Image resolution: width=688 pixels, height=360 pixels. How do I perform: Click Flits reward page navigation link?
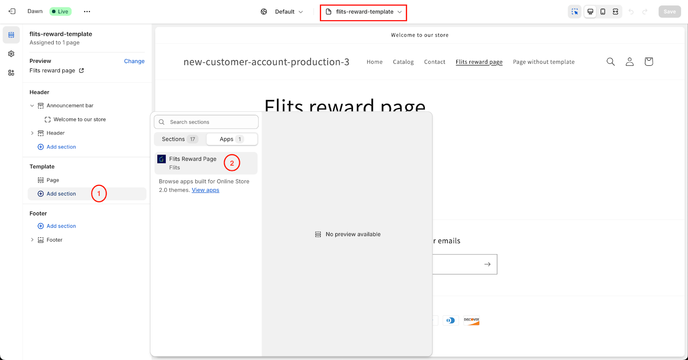coord(479,62)
